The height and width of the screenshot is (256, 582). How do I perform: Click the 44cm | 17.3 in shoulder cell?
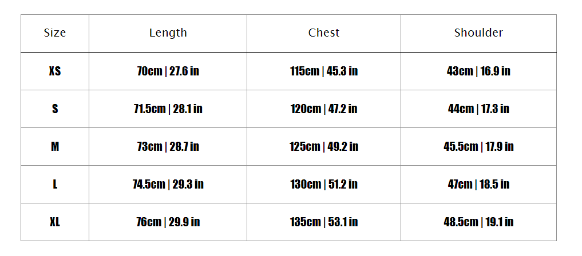pyautogui.click(x=478, y=109)
